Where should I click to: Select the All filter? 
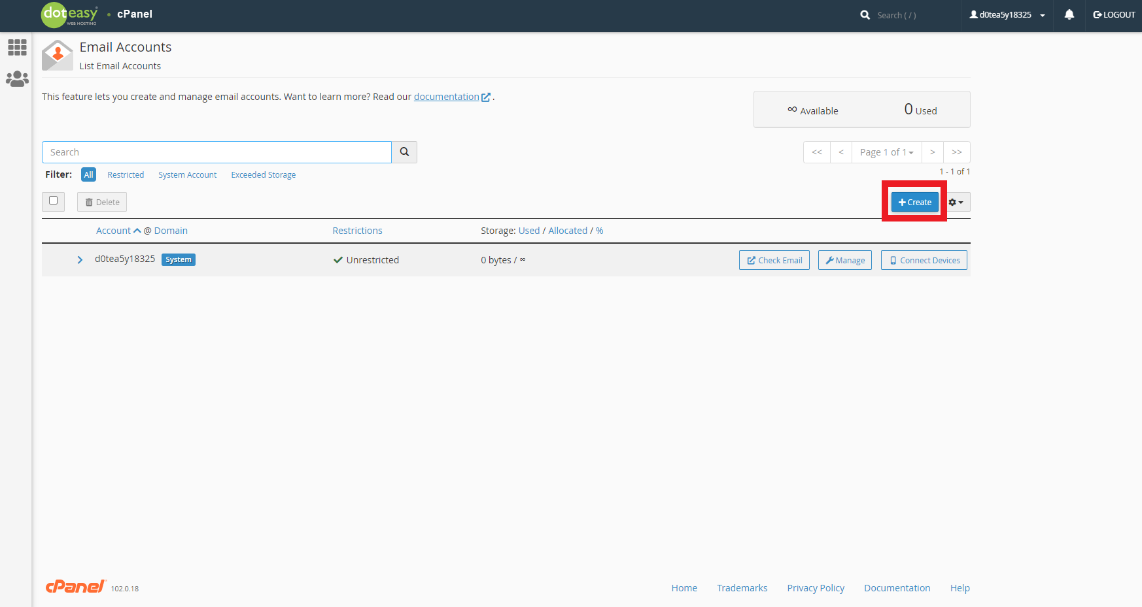point(88,174)
